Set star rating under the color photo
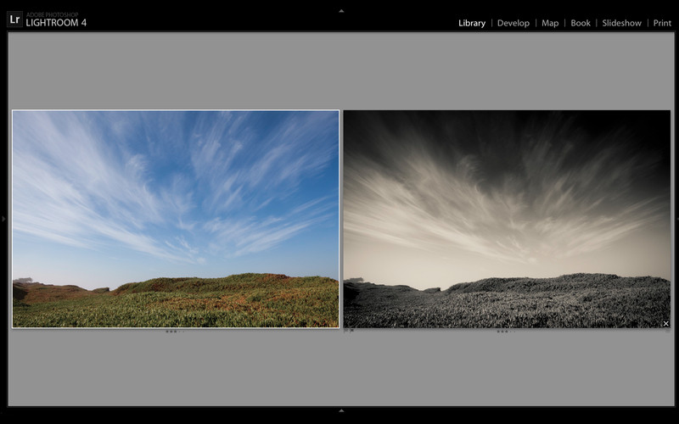This screenshot has height=424, width=679. pos(171,332)
